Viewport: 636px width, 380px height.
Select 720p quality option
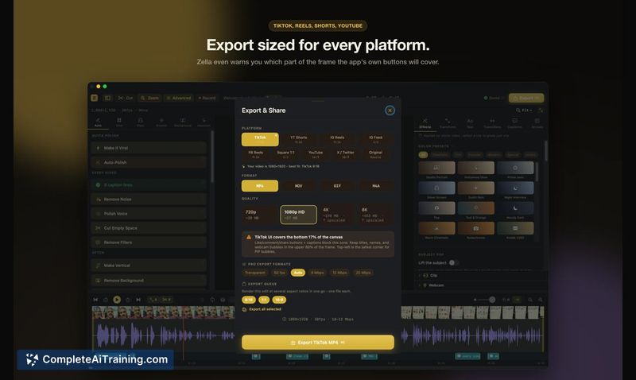click(260, 215)
